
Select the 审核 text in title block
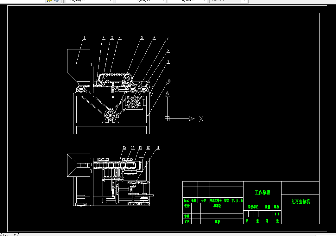(187, 216)
